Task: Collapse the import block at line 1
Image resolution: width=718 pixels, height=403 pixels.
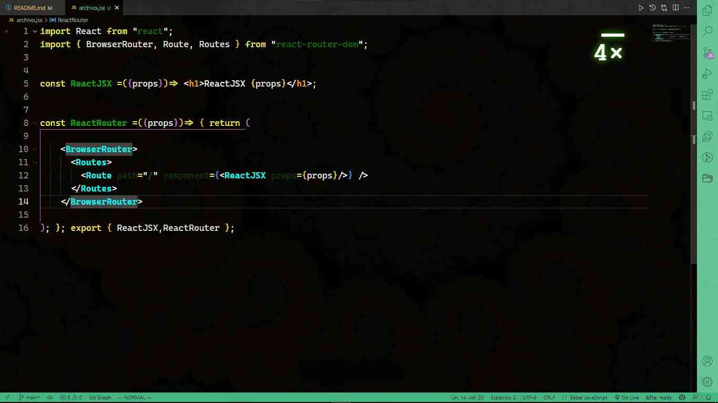Action: (x=35, y=31)
